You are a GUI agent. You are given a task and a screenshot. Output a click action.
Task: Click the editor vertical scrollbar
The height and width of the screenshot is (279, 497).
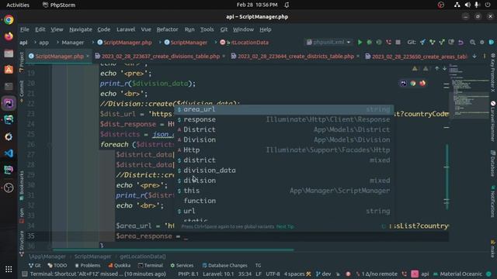(447, 177)
